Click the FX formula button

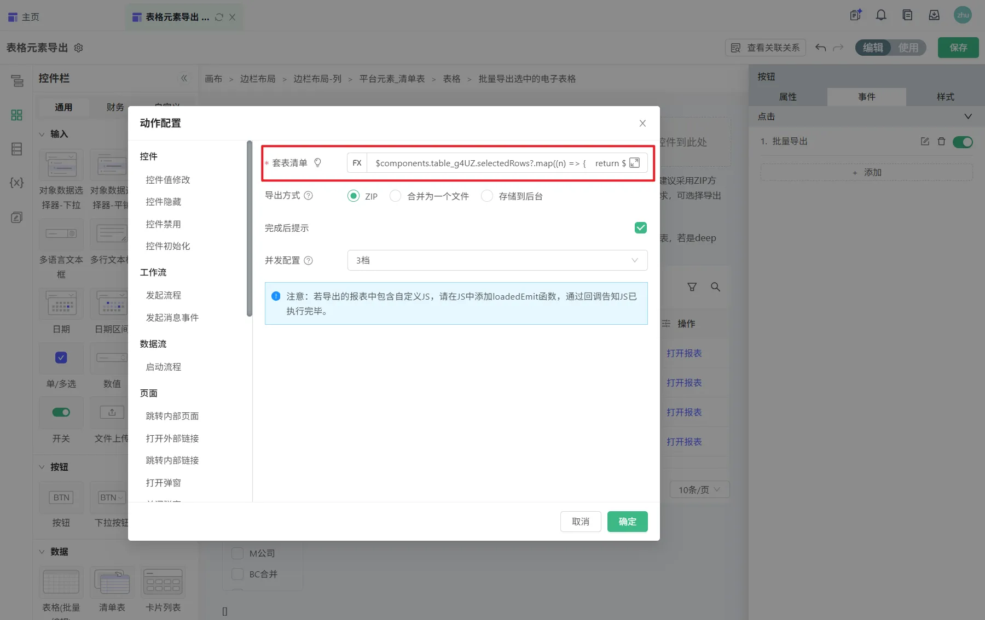[357, 163]
